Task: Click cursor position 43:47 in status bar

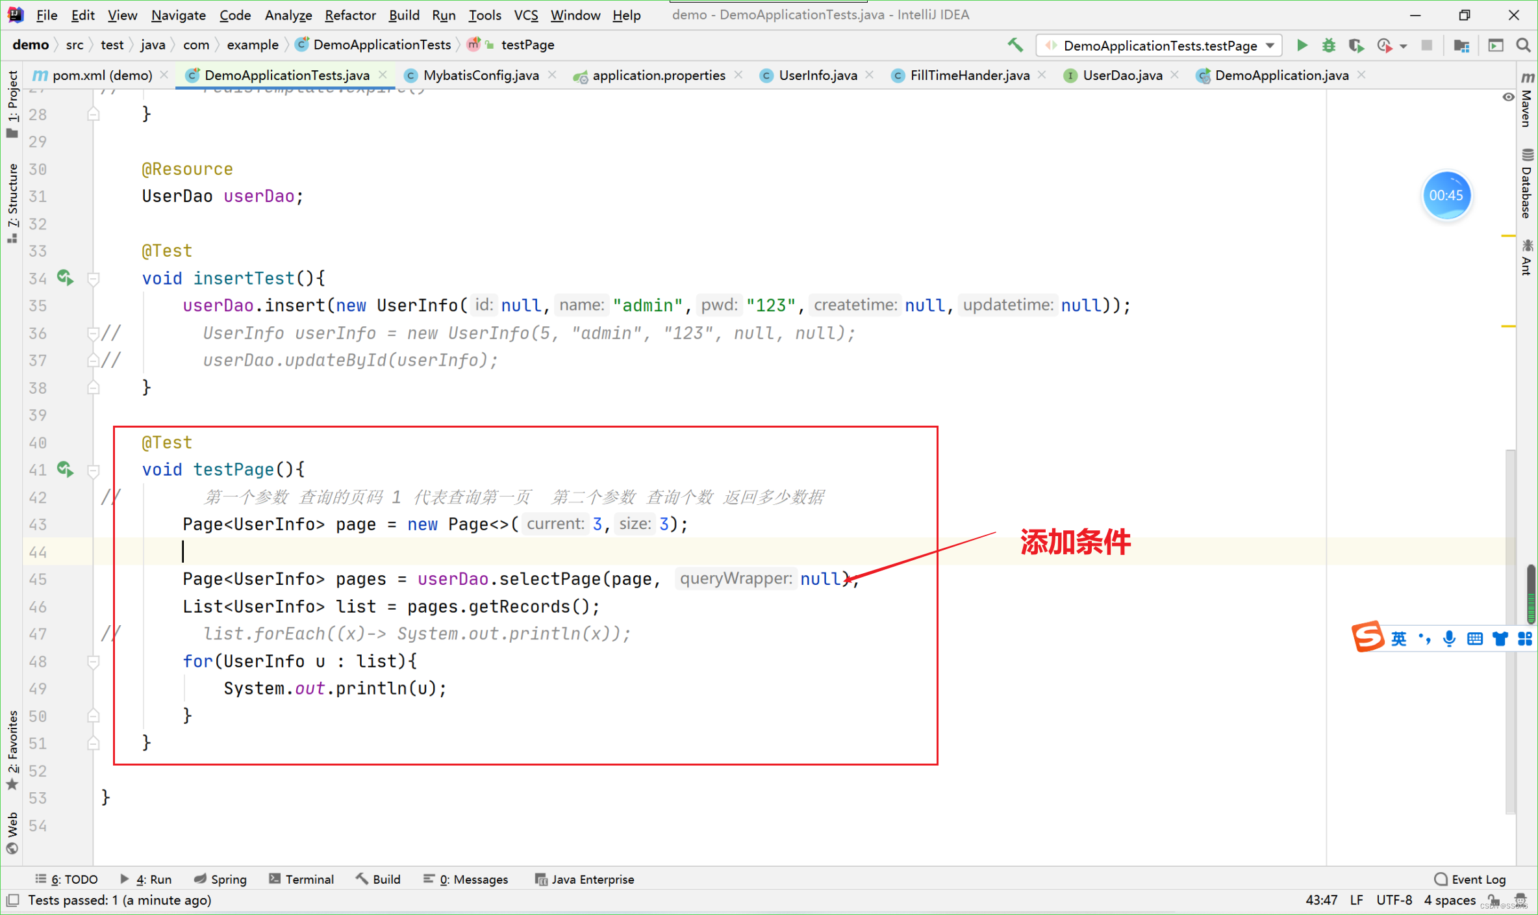Action: (1321, 900)
